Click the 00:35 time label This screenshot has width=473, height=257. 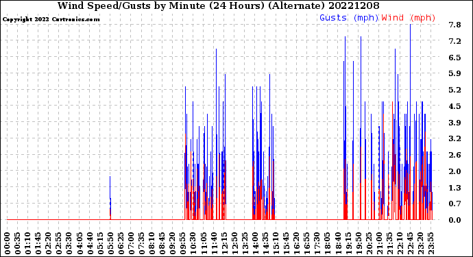[x=18, y=243]
